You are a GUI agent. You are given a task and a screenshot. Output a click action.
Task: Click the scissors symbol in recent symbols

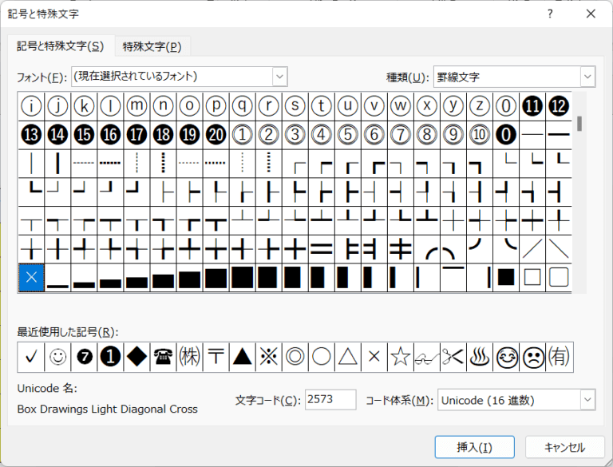tap(453, 358)
